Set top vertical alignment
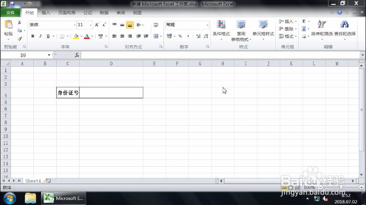The width and height of the screenshot is (366, 205). point(115,25)
